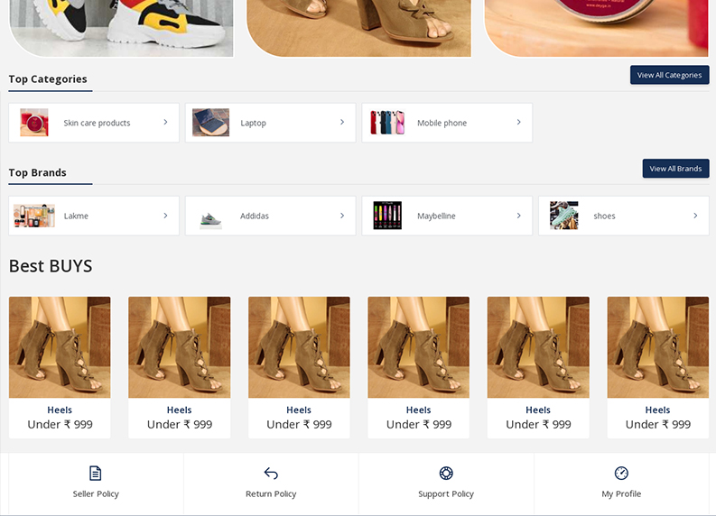Click the chevron next to shoes brand
This screenshot has width=716, height=516.
(x=695, y=216)
